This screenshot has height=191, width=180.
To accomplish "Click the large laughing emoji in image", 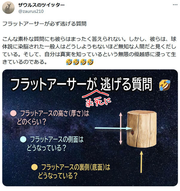I will point(165,85).
